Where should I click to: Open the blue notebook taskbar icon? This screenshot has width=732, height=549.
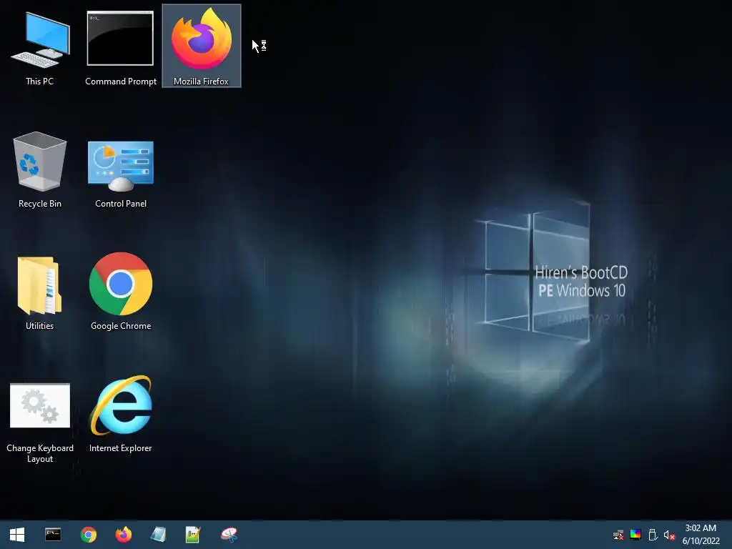(x=158, y=535)
